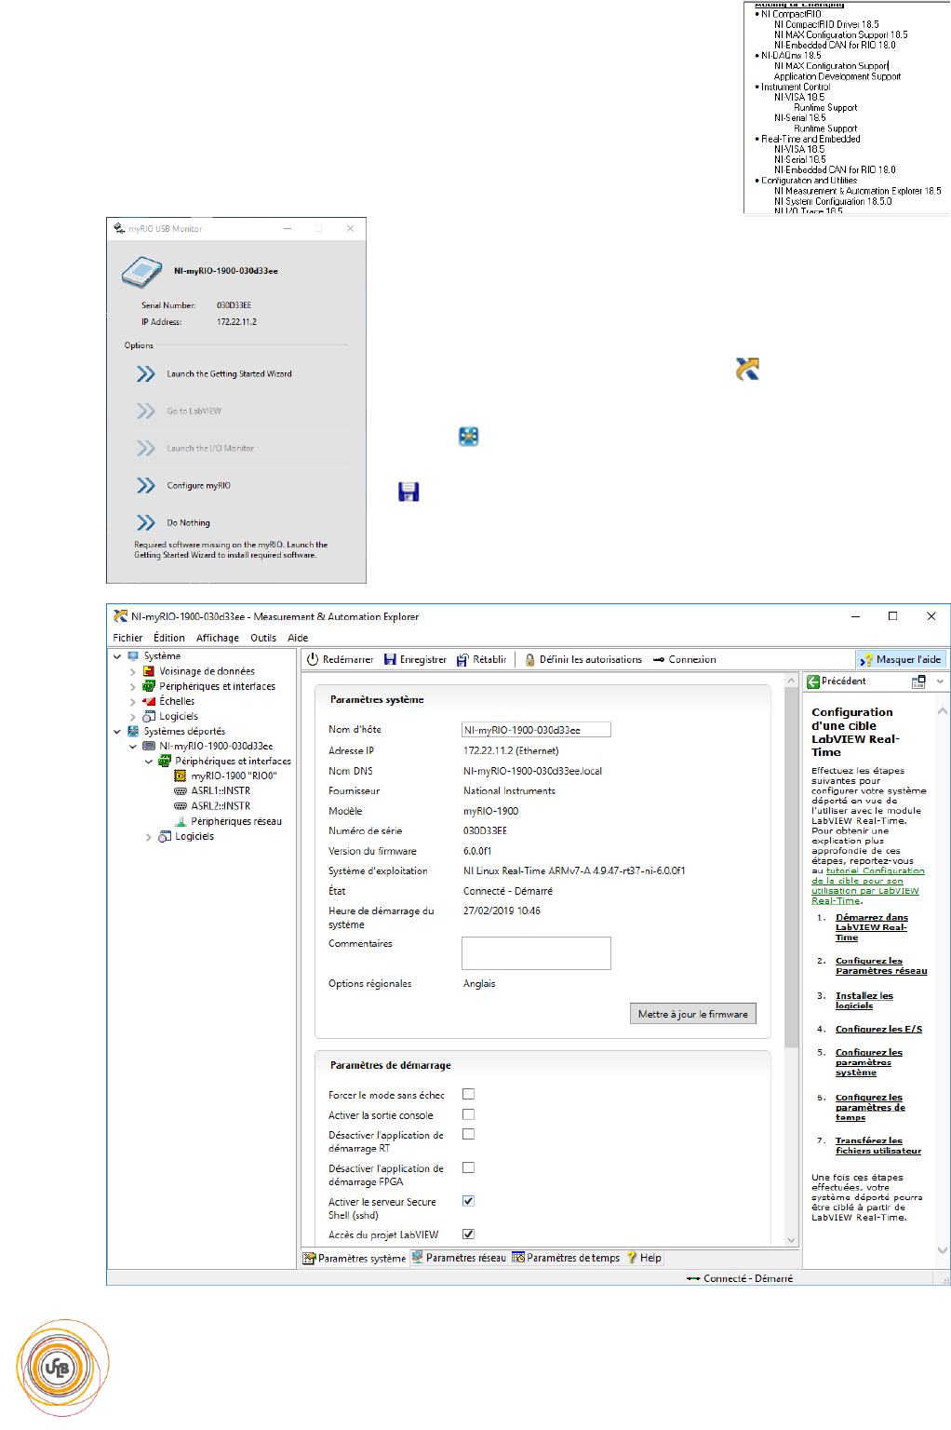Click the Launch the Getting Started Wizard arrow icon
The width and height of the screenshot is (951, 1430).
146,373
